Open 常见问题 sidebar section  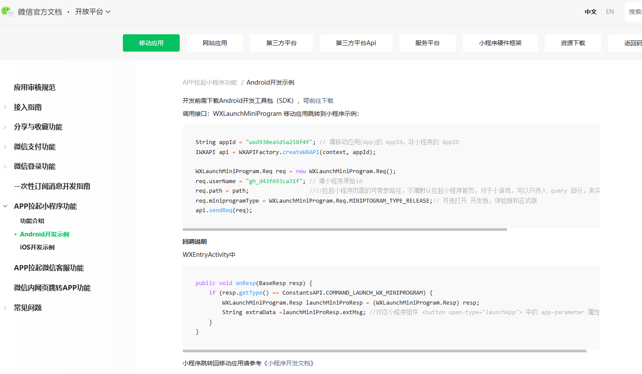(x=28, y=308)
